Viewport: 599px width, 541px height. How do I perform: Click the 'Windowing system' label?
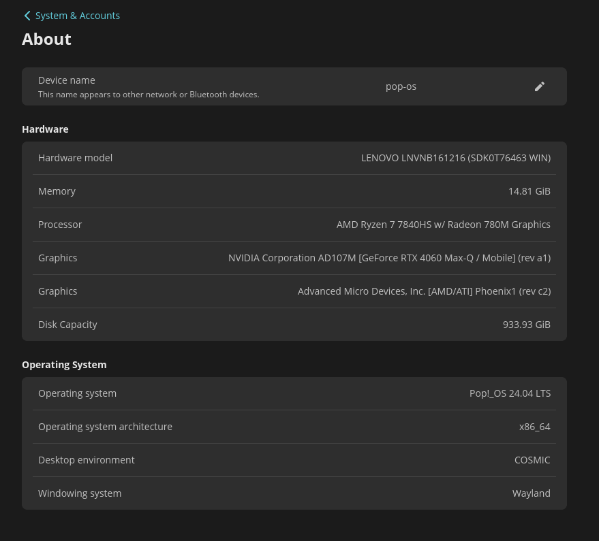coord(80,493)
